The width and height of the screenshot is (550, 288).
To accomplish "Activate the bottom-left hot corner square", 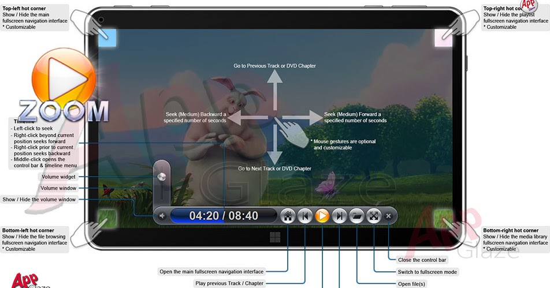I will point(107,219).
